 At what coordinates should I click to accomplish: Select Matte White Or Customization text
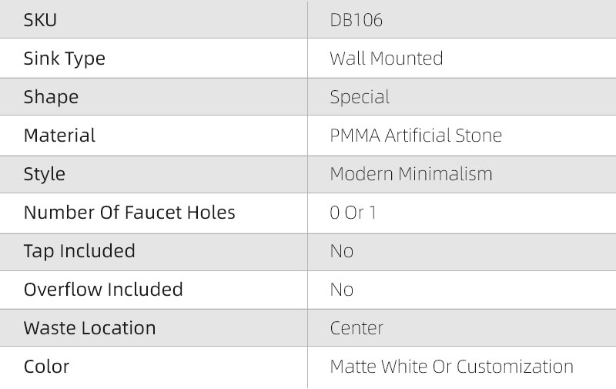click(451, 367)
